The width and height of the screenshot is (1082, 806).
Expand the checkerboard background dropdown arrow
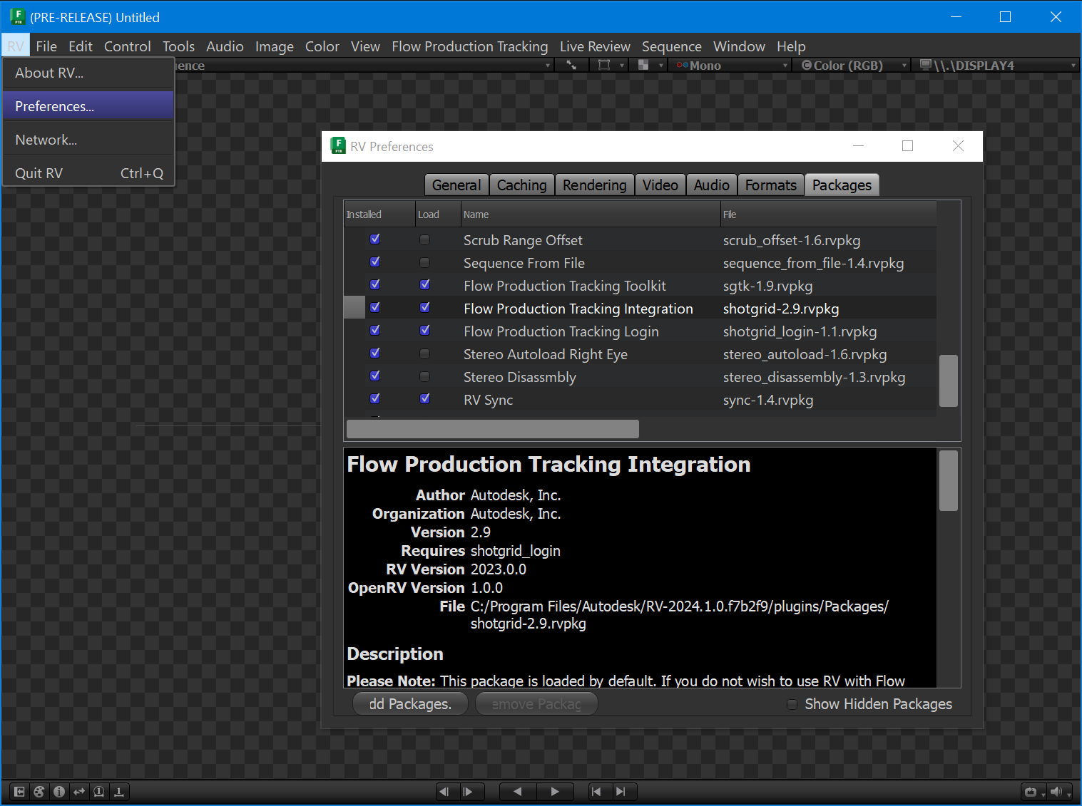[x=661, y=66]
